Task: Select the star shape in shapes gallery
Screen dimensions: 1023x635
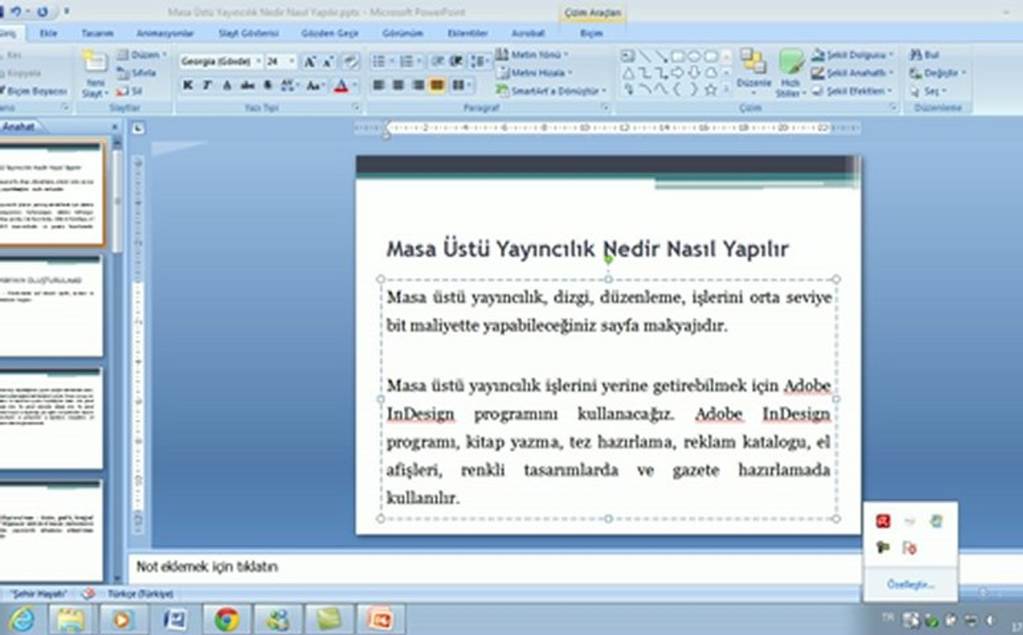Action: point(711,90)
